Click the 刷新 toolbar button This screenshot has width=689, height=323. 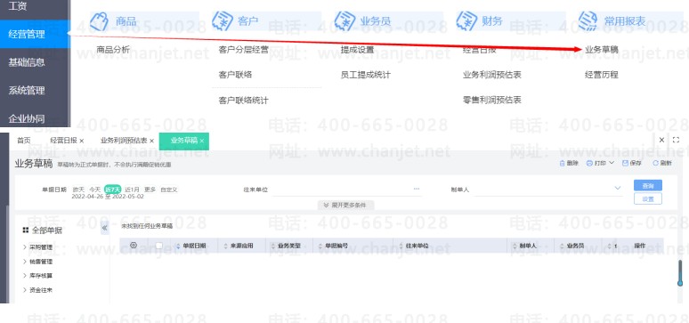coord(662,163)
